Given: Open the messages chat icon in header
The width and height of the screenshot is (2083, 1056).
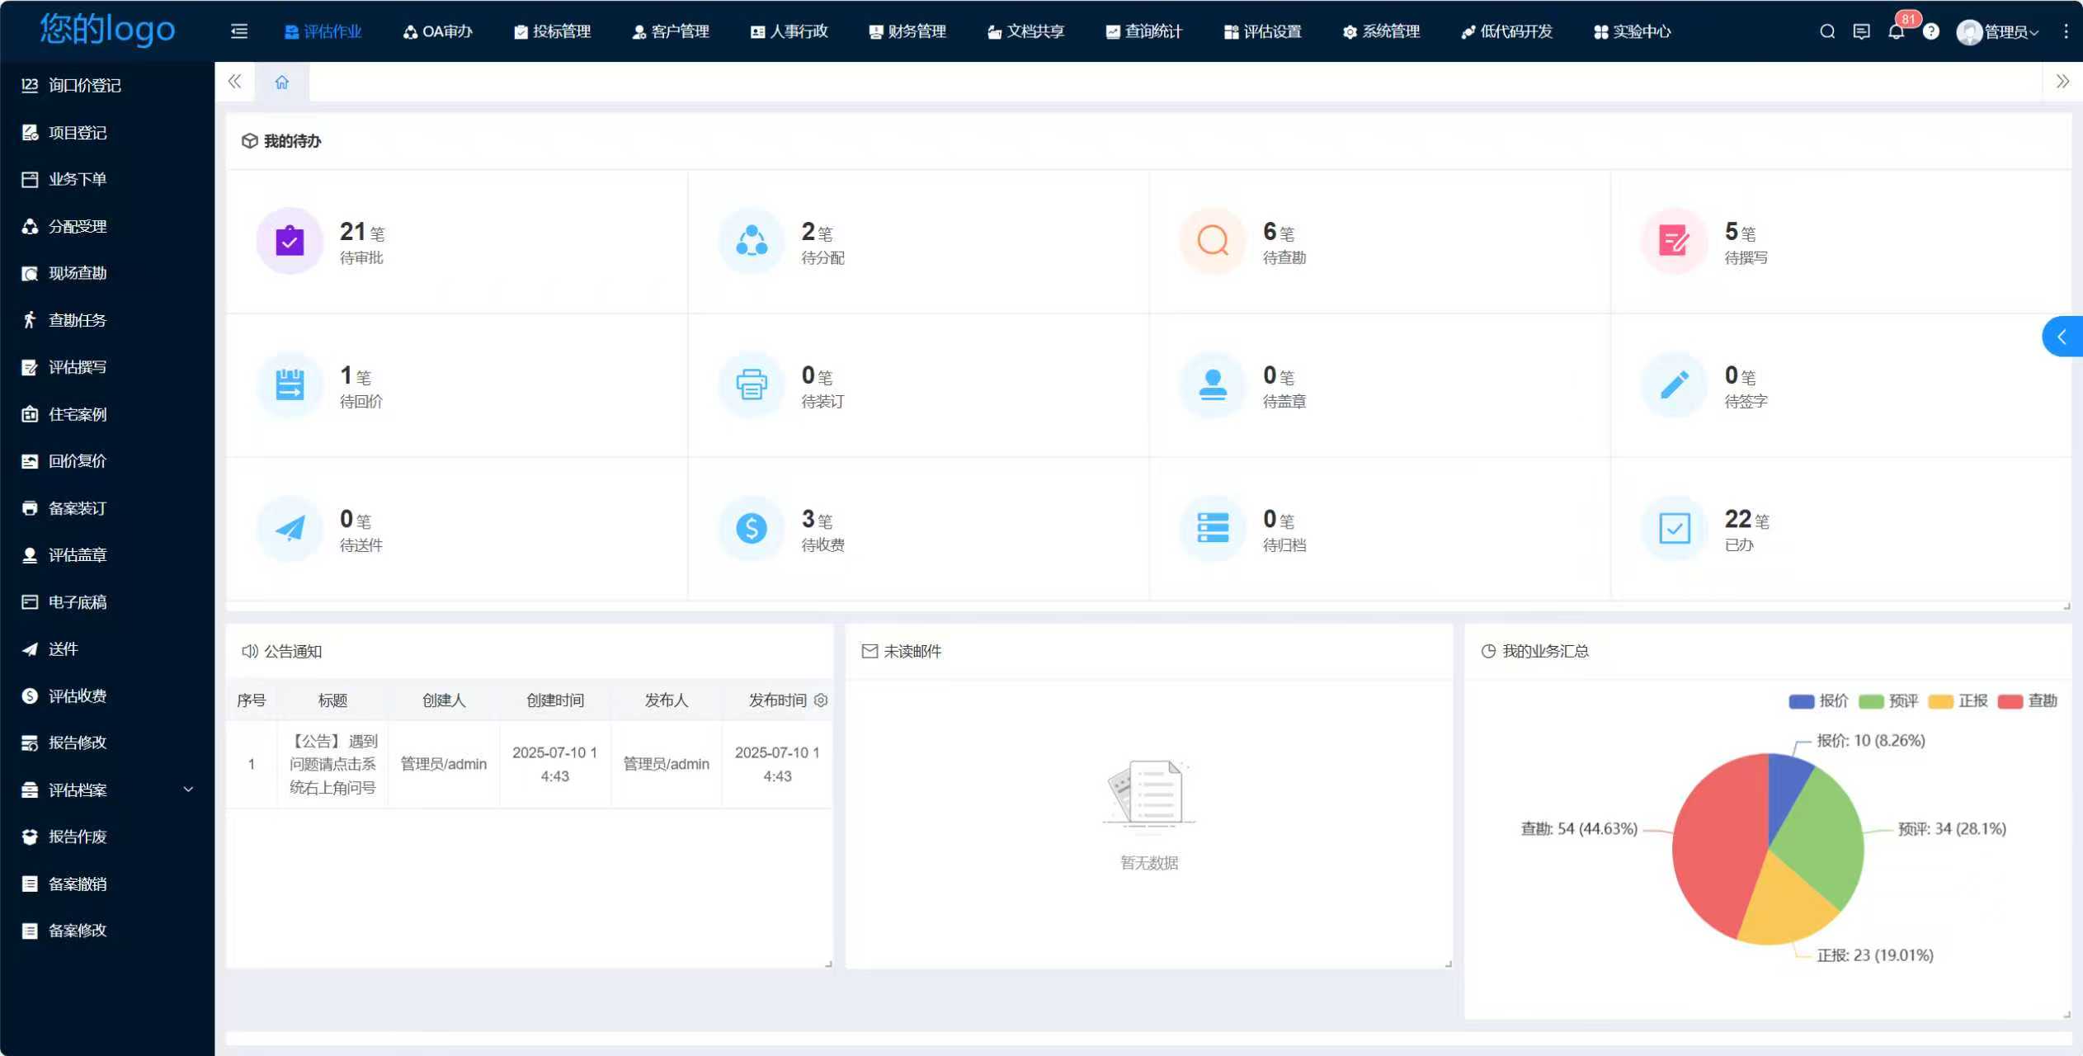Looking at the screenshot, I should [1861, 31].
